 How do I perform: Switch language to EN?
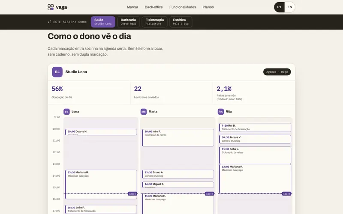[290, 7]
